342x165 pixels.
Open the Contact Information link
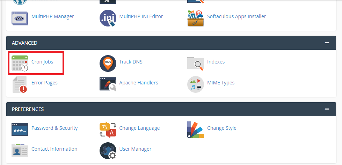pos(54,149)
